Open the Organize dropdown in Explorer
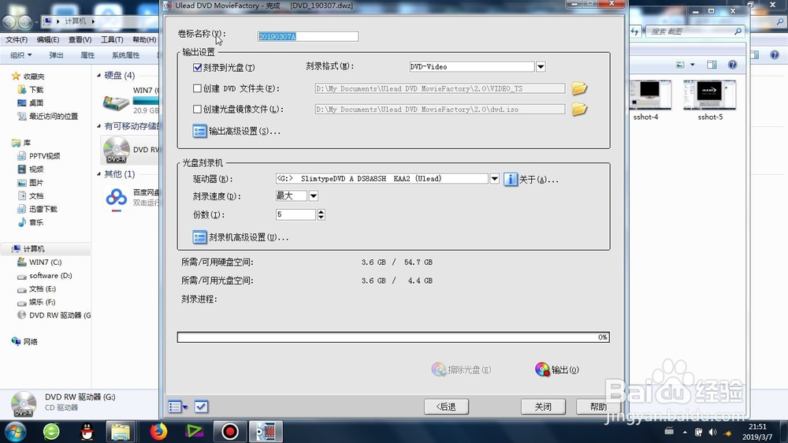788x443 pixels. [21, 55]
